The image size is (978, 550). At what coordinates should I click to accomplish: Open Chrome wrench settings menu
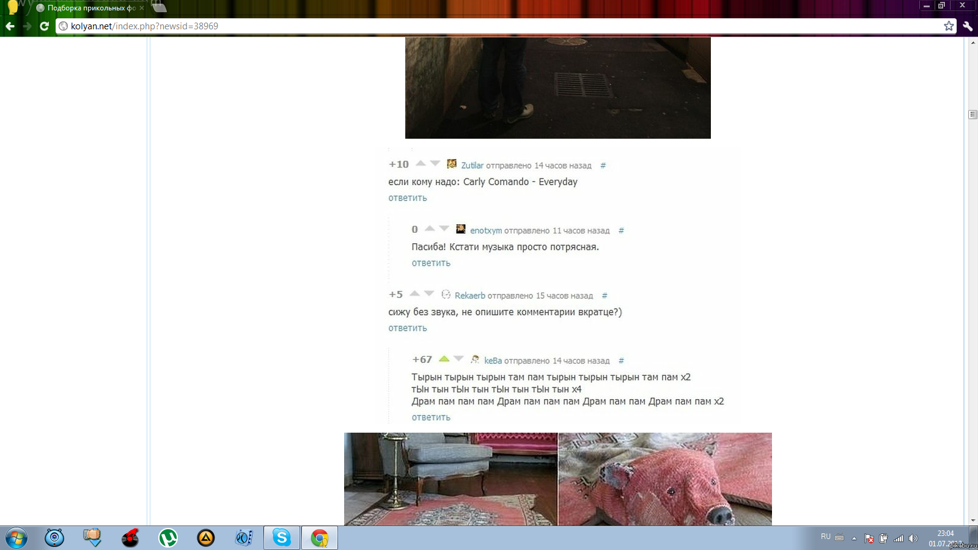(x=968, y=26)
